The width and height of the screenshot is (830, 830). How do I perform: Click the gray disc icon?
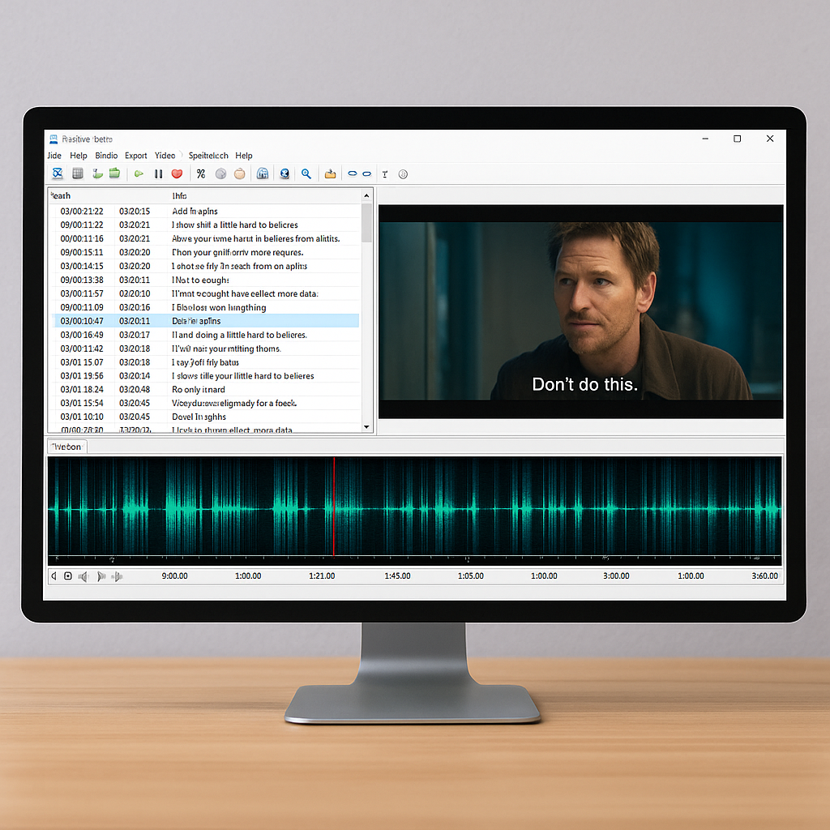(220, 173)
